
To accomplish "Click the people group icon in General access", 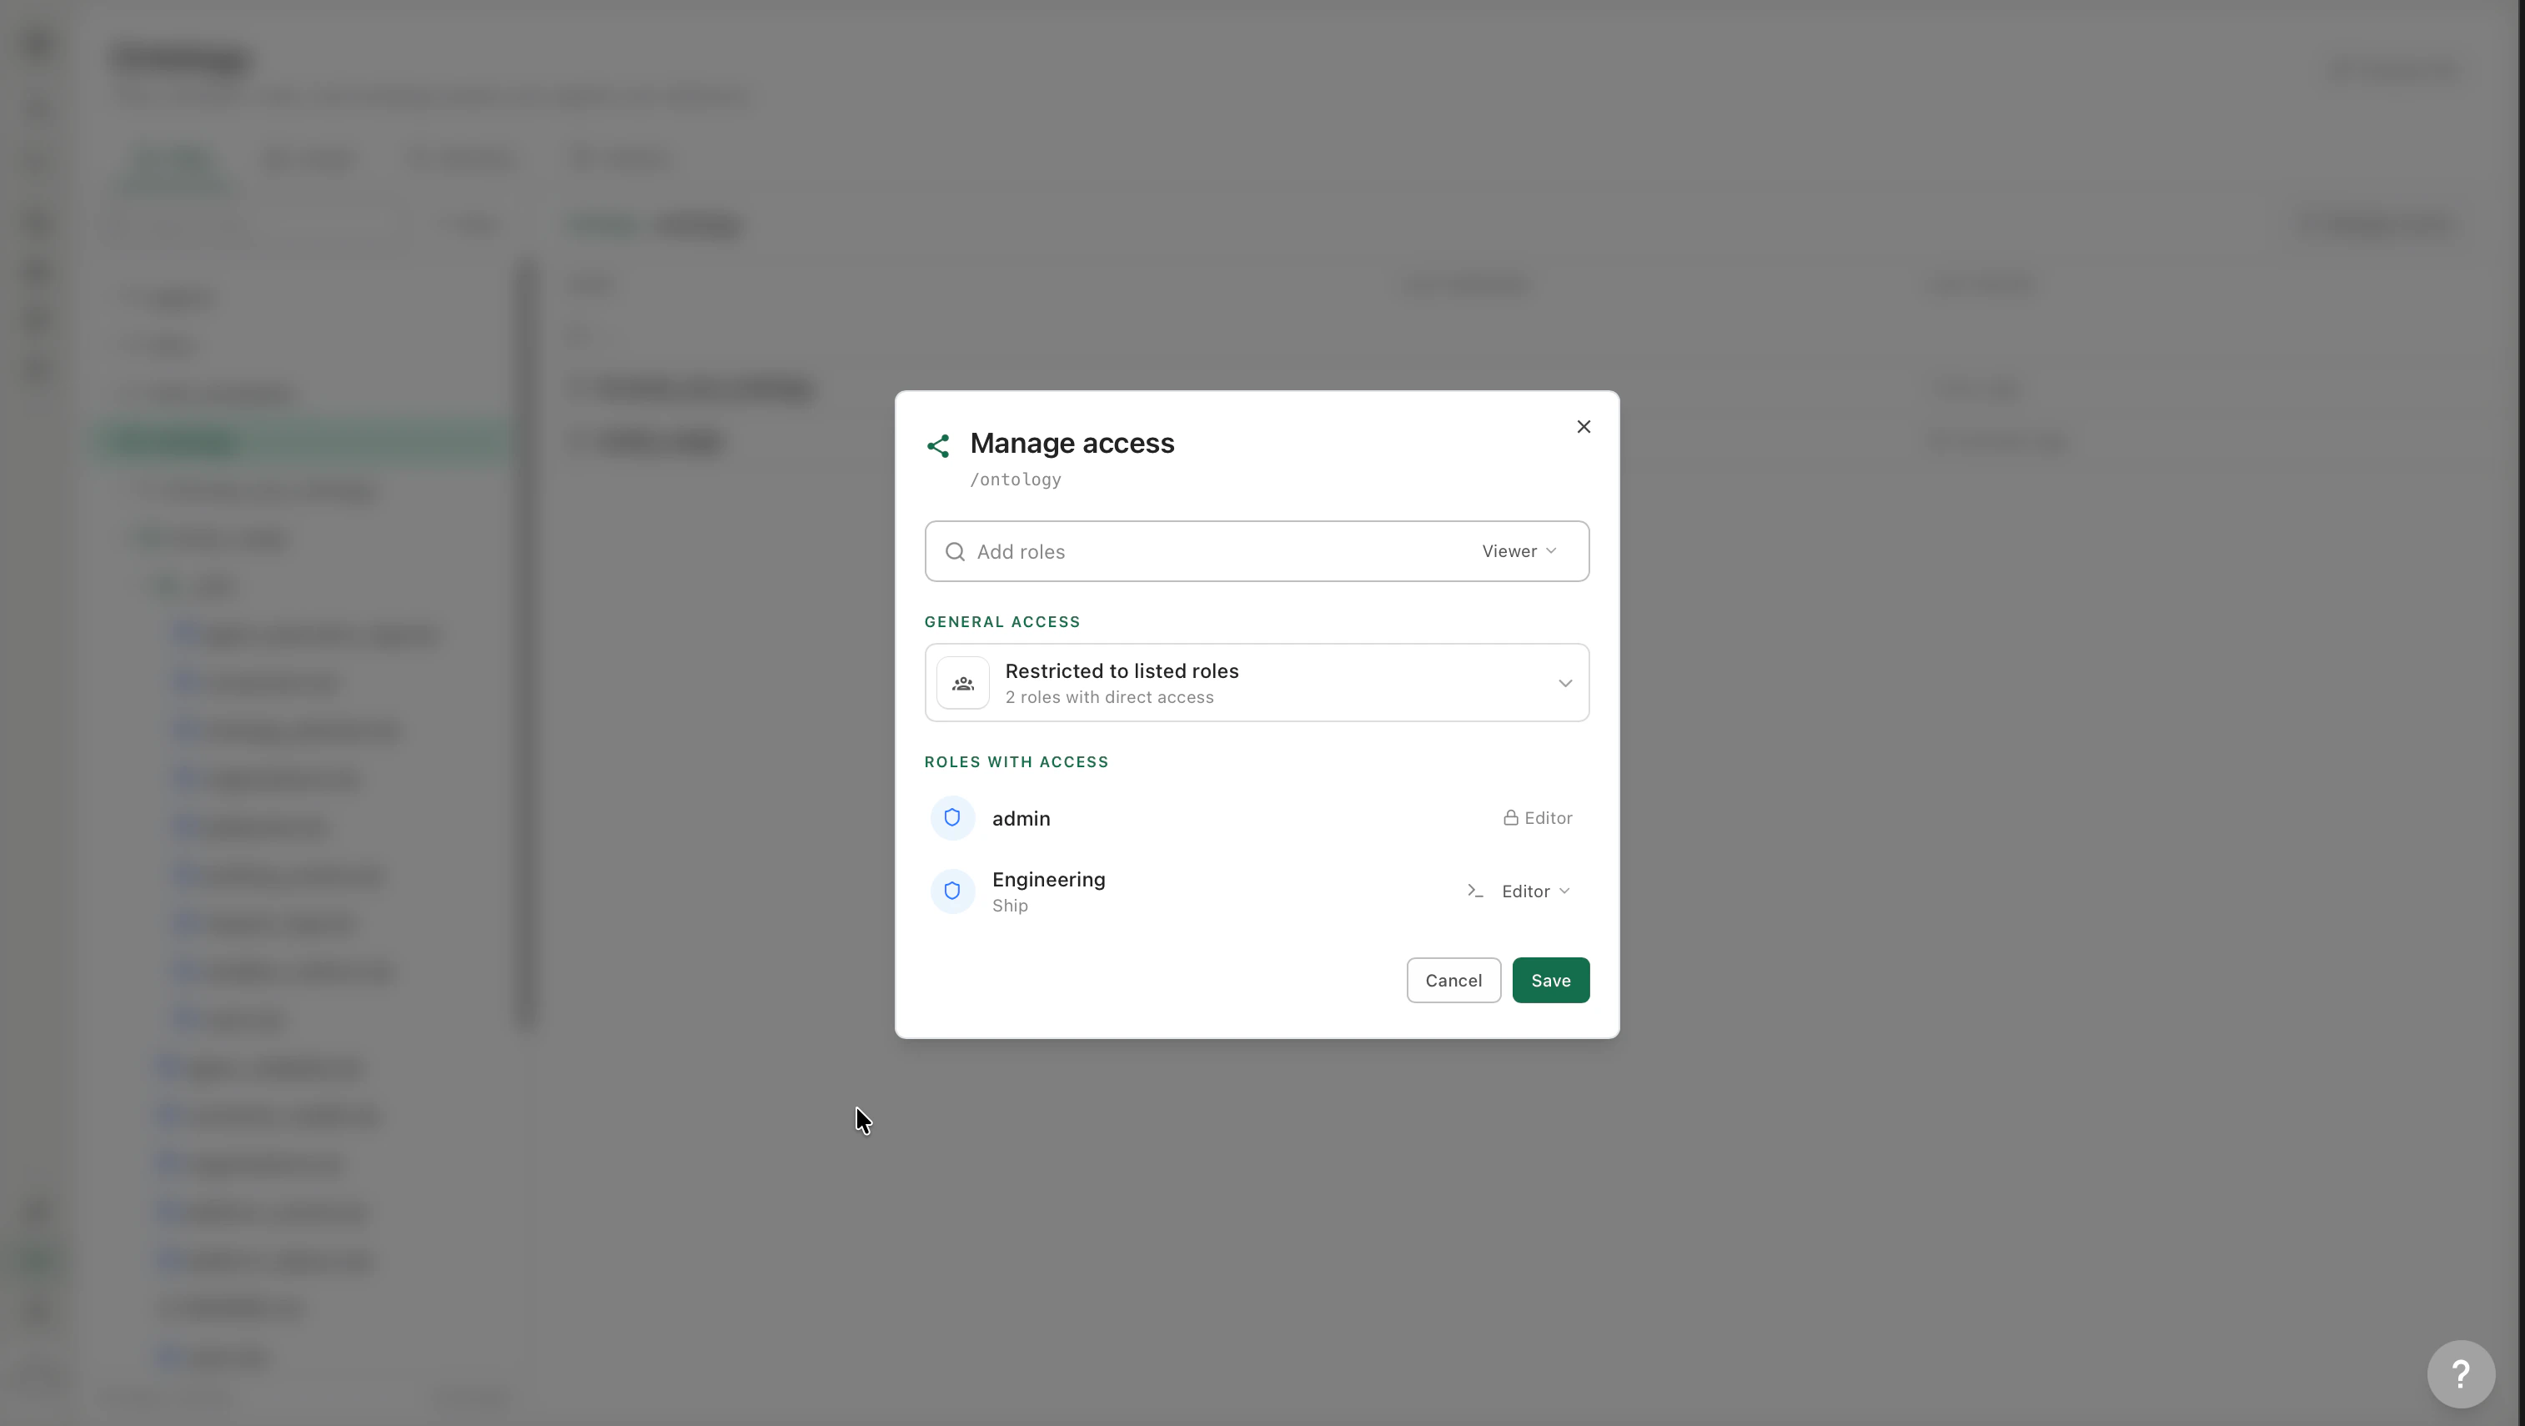I will pyautogui.click(x=962, y=683).
